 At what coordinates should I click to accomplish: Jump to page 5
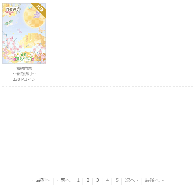coord(117,180)
